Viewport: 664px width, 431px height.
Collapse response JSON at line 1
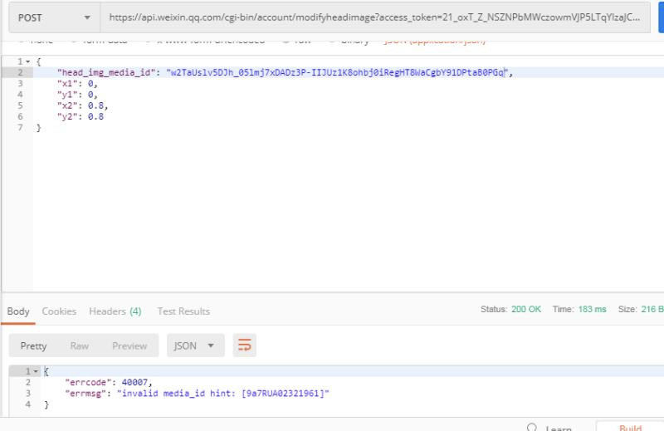36,372
